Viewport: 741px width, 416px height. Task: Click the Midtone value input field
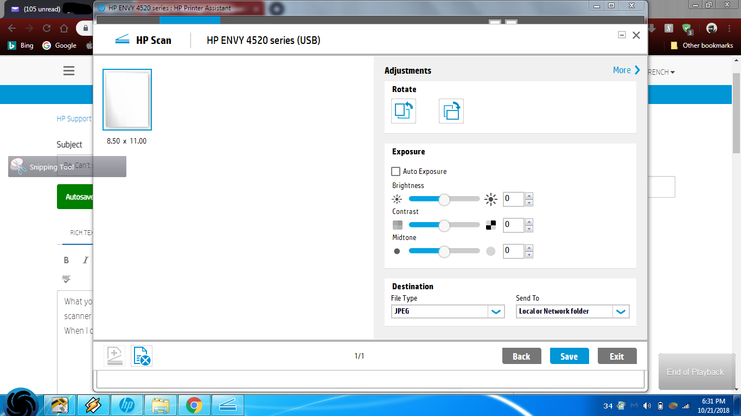pos(513,251)
